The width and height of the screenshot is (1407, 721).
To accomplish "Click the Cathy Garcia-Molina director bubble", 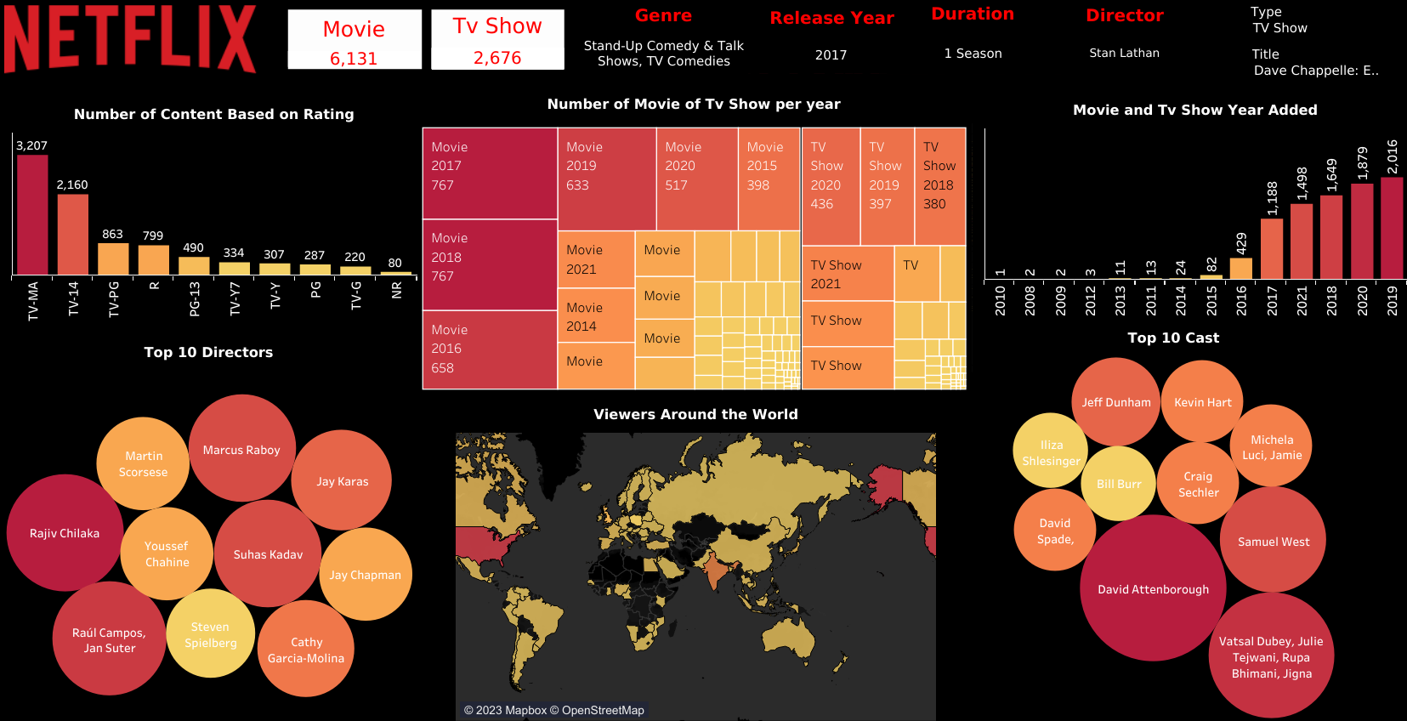I will pyautogui.click(x=306, y=650).
